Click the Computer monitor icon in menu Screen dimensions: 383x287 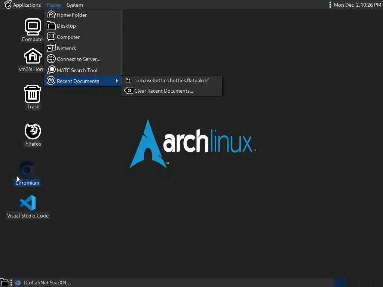[x=51, y=37]
